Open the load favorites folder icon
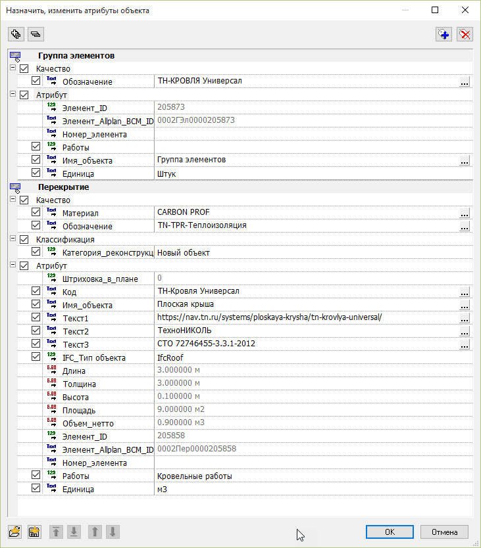The width and height of the screenshot is (481, 548). point(16,532)
